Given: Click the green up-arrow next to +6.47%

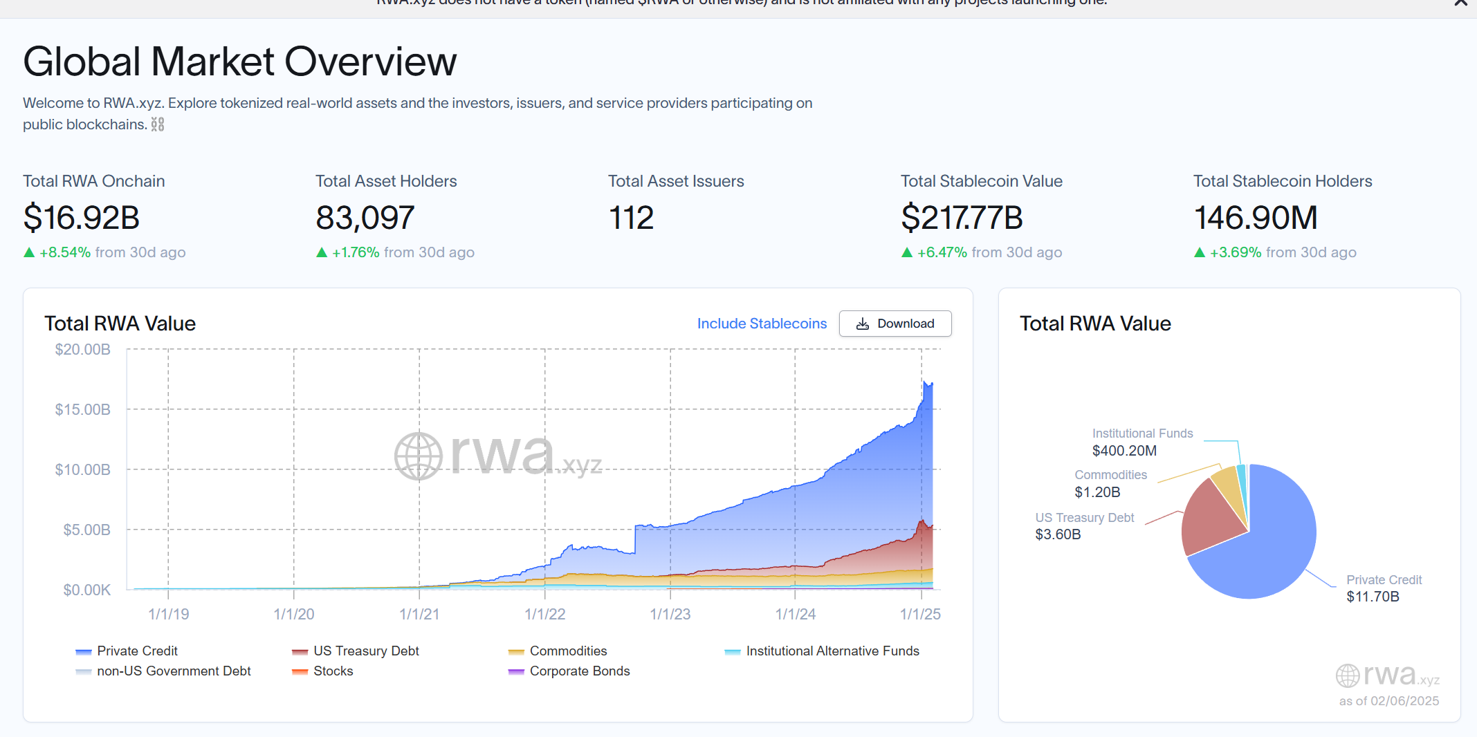Looking at the screenshot, I should coord(907,252).
